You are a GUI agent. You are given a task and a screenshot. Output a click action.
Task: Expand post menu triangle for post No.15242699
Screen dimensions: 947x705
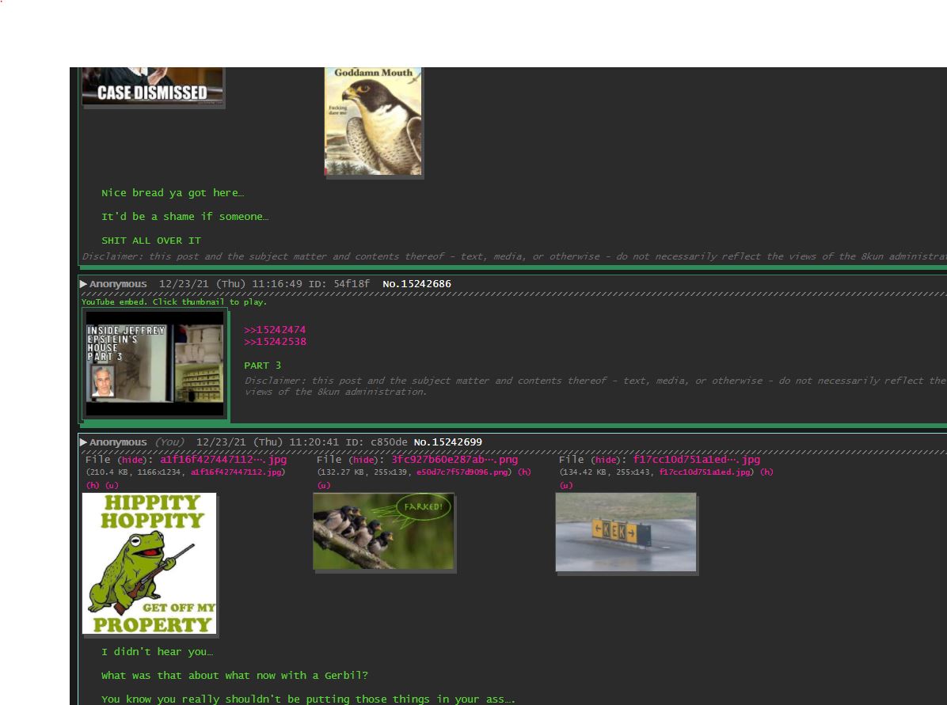click(x=83, y=442)
